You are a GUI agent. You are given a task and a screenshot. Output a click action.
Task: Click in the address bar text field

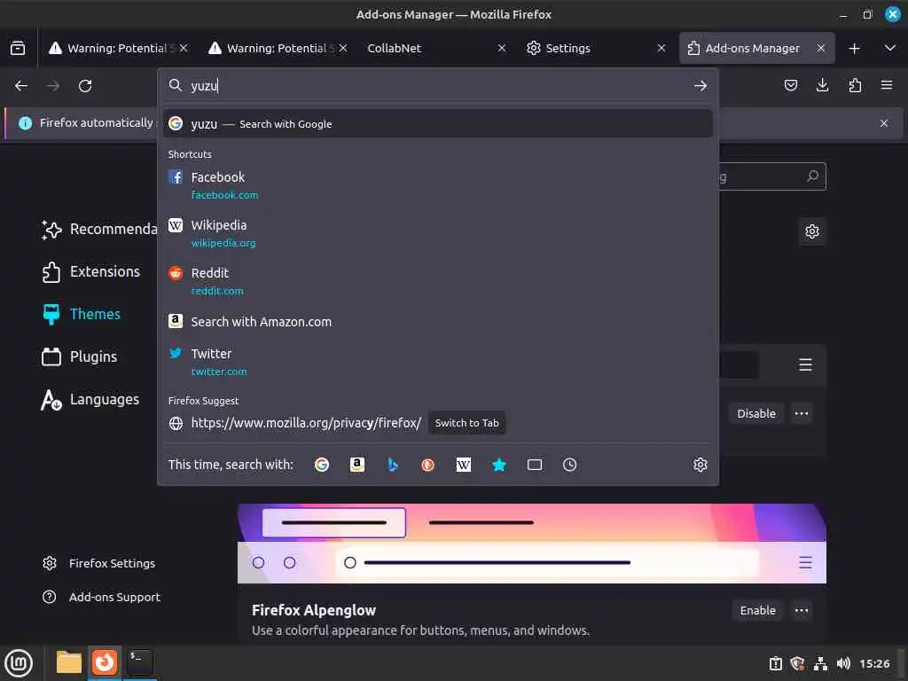coord(438,86)
